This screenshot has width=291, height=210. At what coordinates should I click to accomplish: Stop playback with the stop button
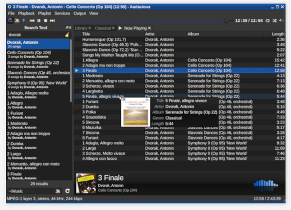click(45, 21)
